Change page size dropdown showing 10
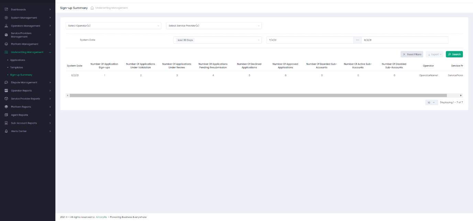The image size is (473, 221). click(x=431, y=102)
